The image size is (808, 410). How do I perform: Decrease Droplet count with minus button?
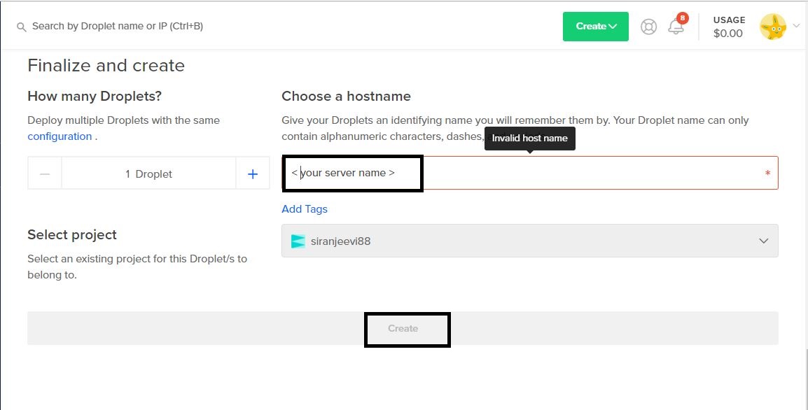(45, 174)
